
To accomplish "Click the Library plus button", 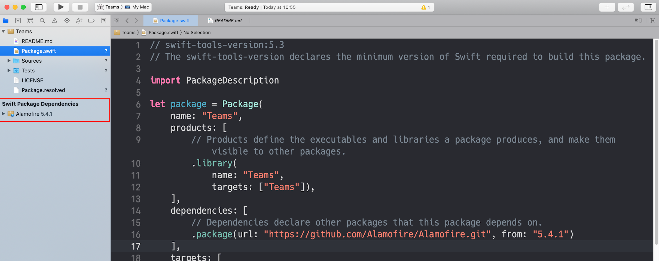I will pos(607,7).
